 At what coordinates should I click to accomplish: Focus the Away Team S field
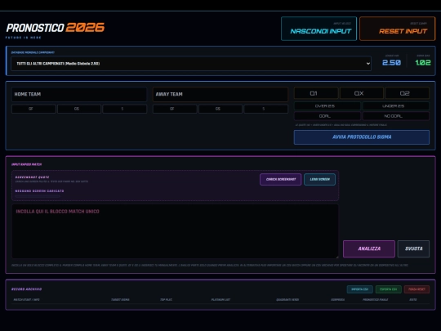click(x=265, y=109)
